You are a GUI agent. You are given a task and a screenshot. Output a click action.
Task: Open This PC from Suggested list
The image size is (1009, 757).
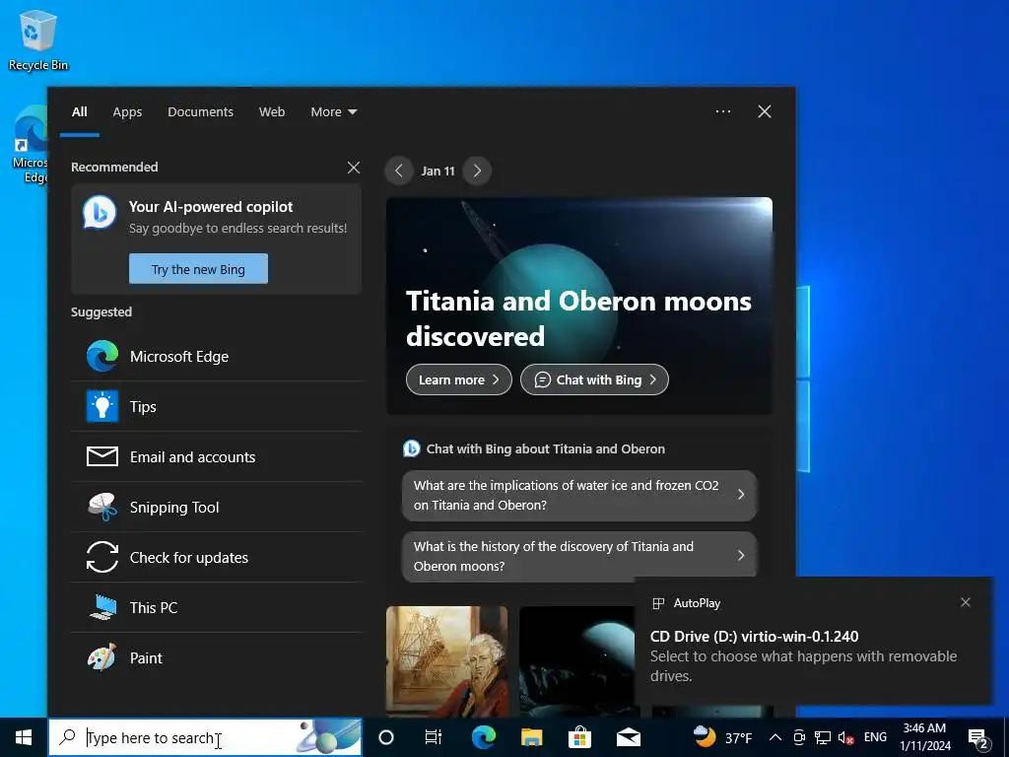216,607
